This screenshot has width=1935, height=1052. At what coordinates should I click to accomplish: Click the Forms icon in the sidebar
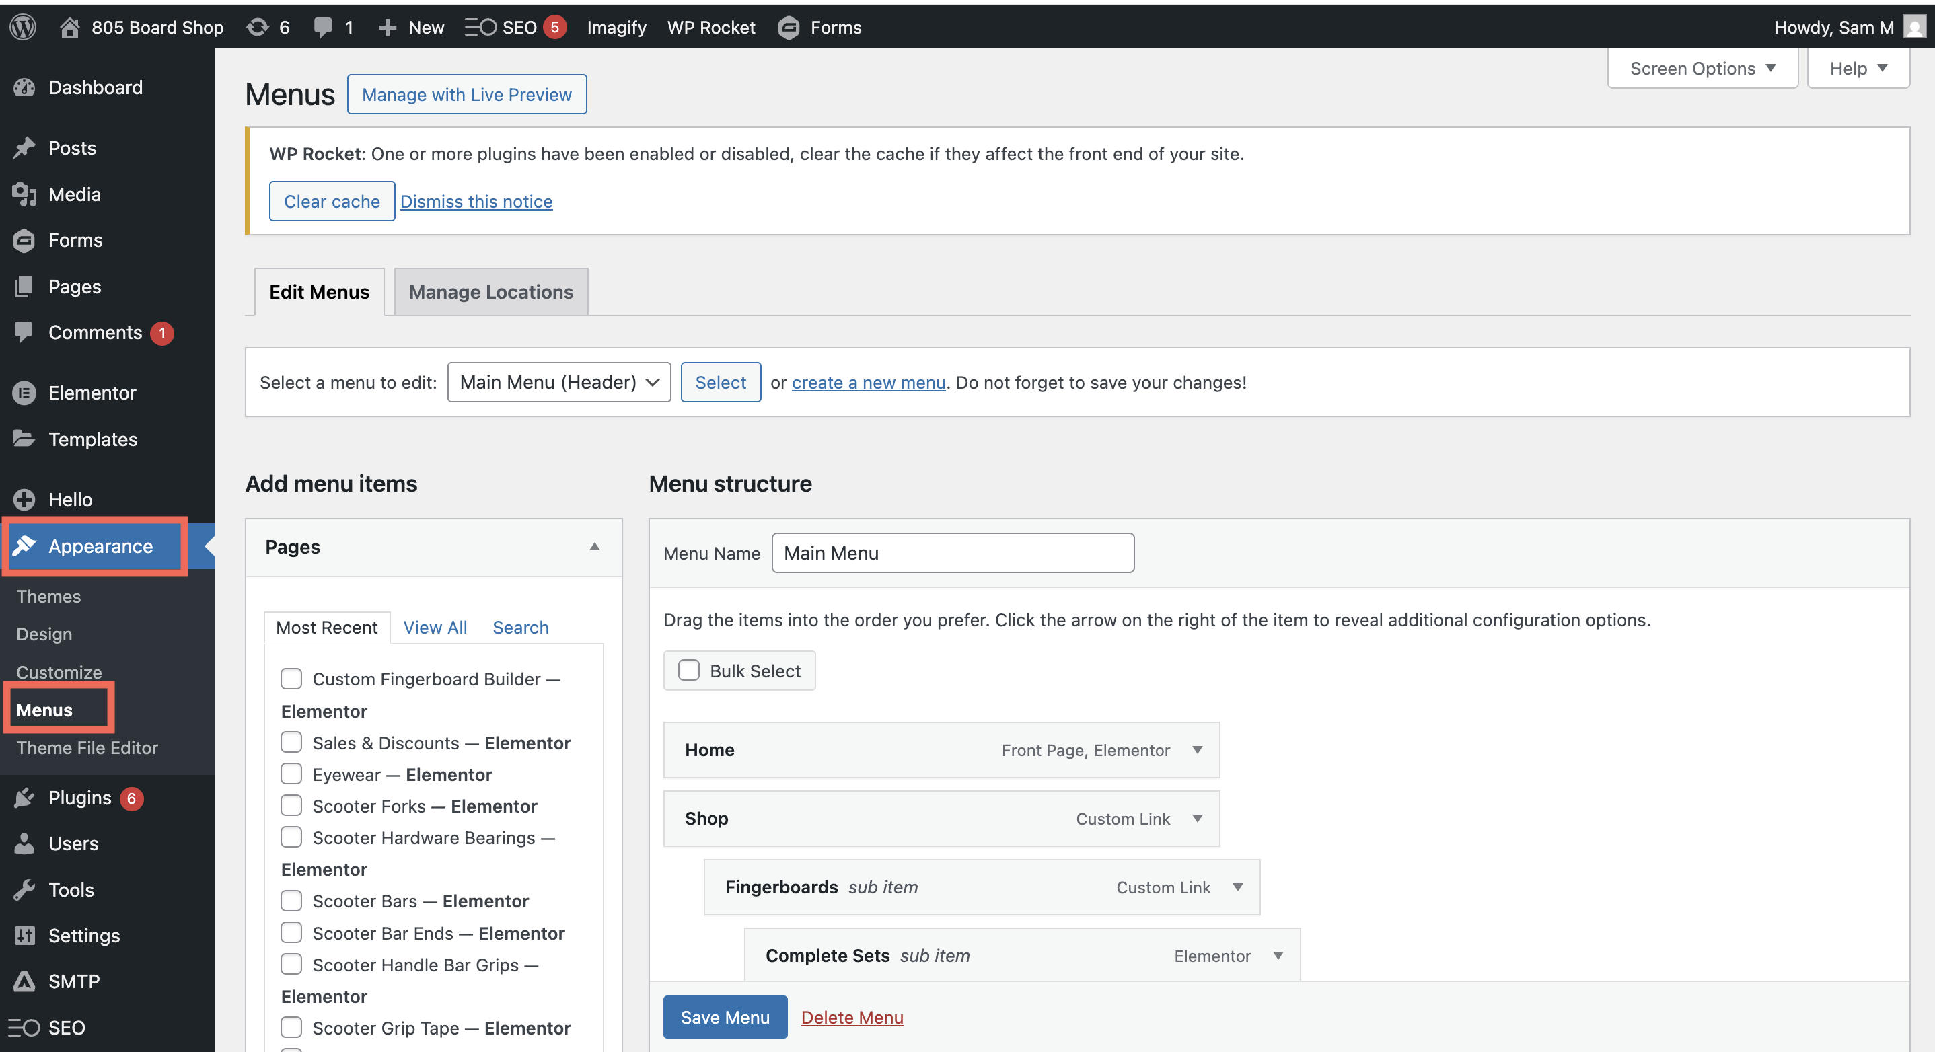pos(24,240)
